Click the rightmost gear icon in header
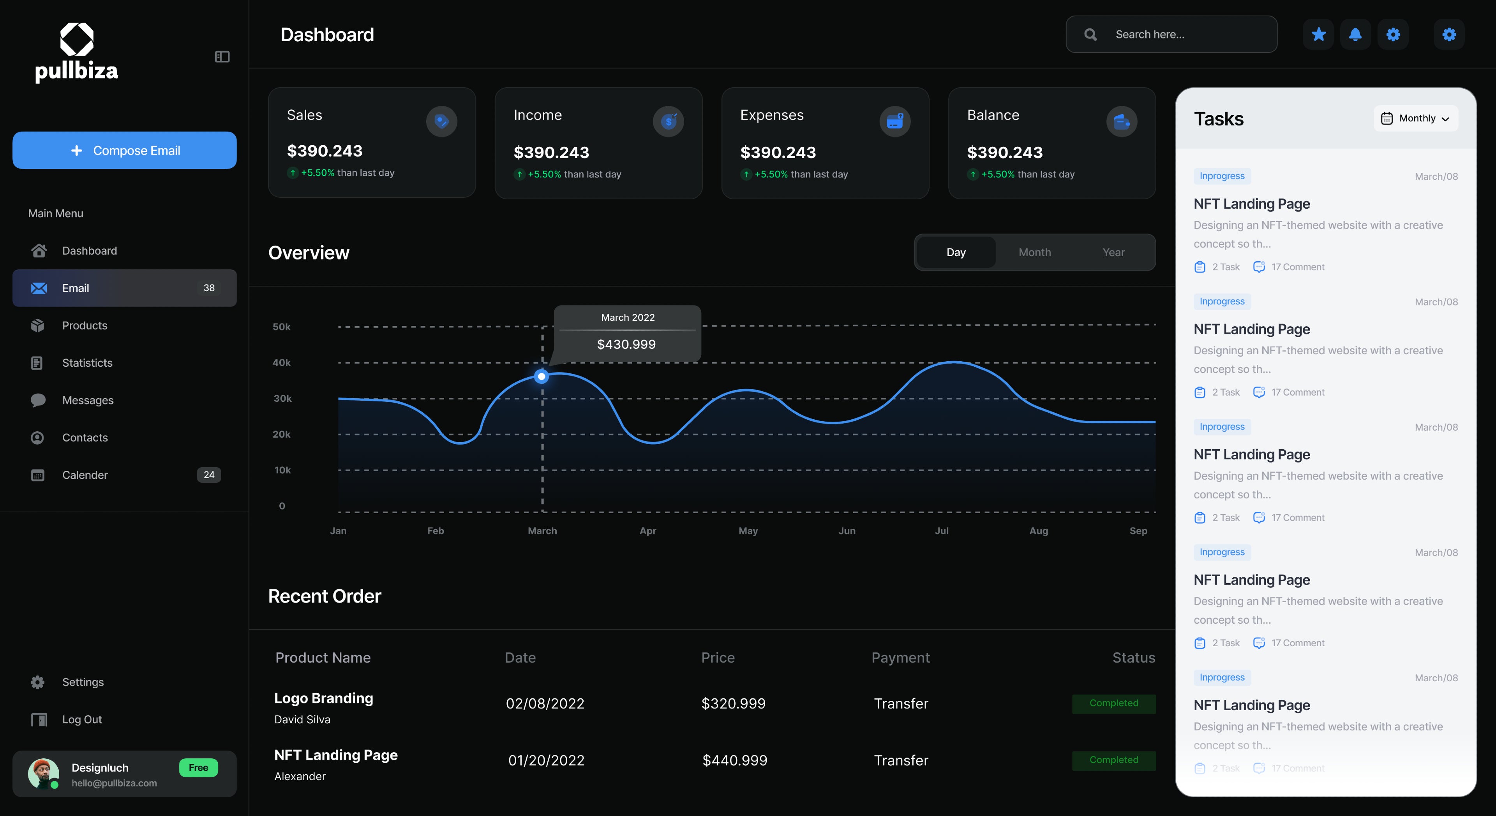This screenshot has width=1496, height=816. (1449, 34)
